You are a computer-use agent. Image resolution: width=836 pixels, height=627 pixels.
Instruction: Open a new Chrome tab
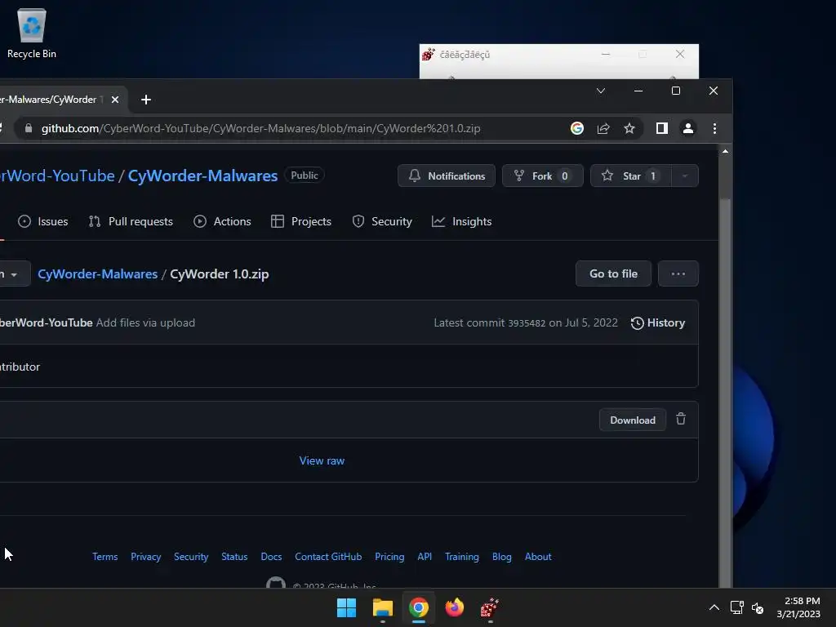click(x=145, y=100)
